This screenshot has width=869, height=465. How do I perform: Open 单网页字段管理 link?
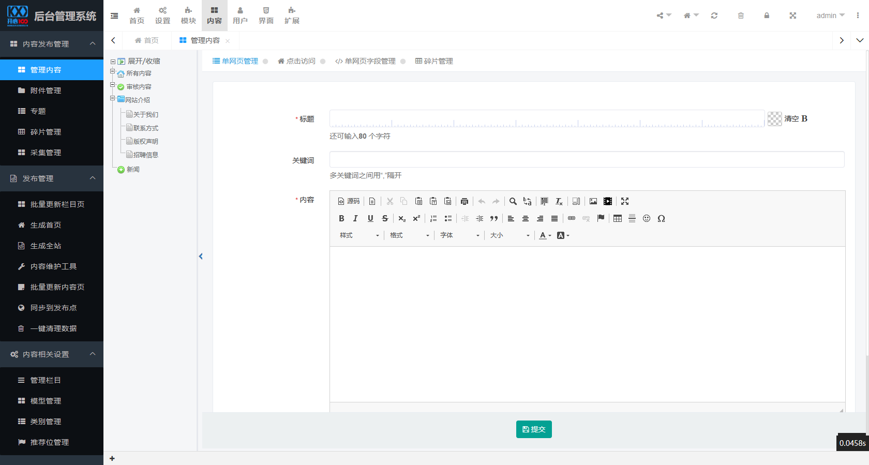(x=365, y=61)
